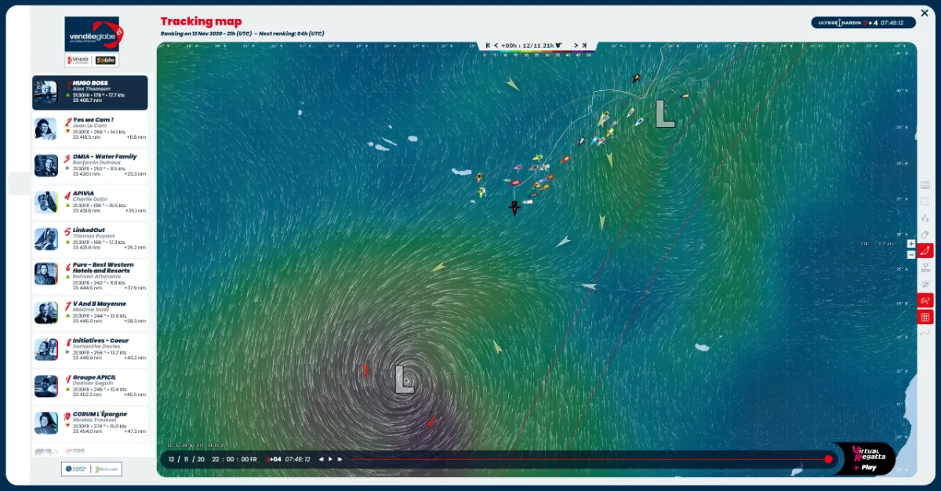The height and width of the screenshot is (491, 941).
Task: Step the timeline forward
Action: tap(340, 459)
